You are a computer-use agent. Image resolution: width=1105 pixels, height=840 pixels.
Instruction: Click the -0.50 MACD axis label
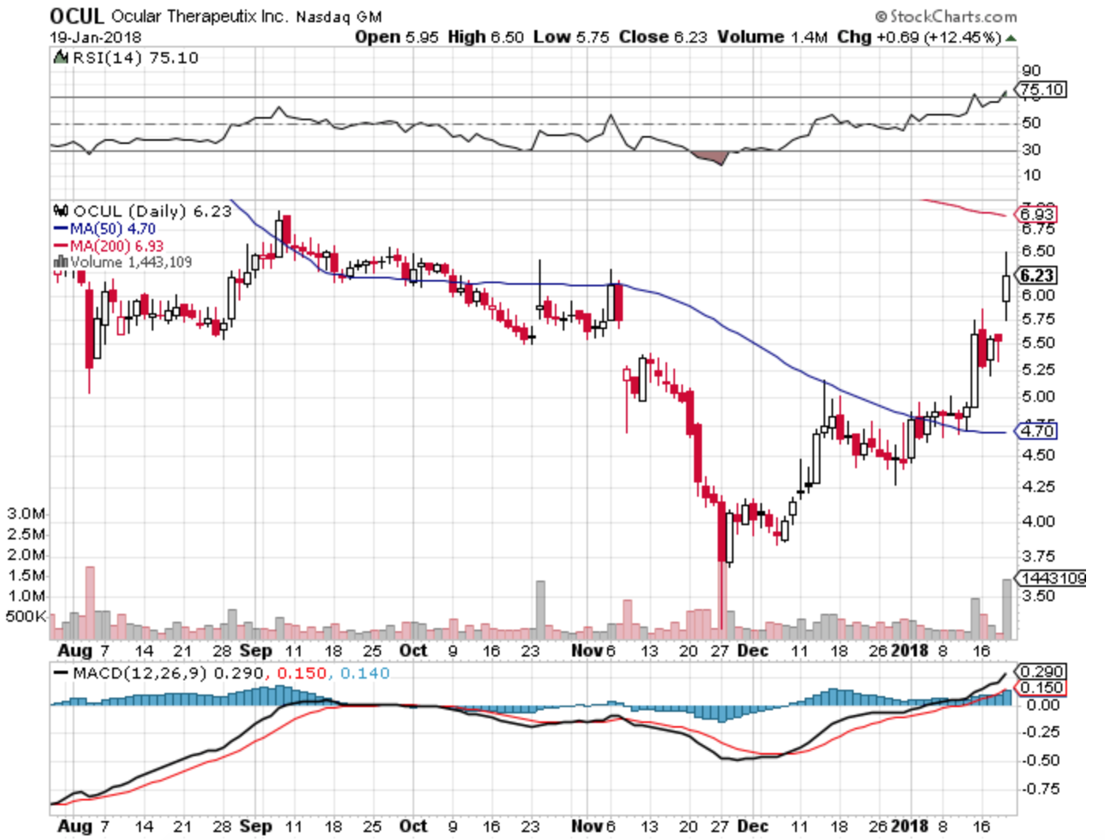(x=1039, y=760)
